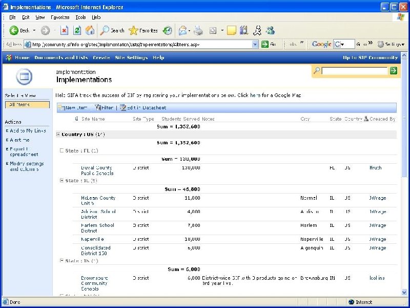Click the Filter toolbar button
The image size is (410, 308).
point(104,108)
